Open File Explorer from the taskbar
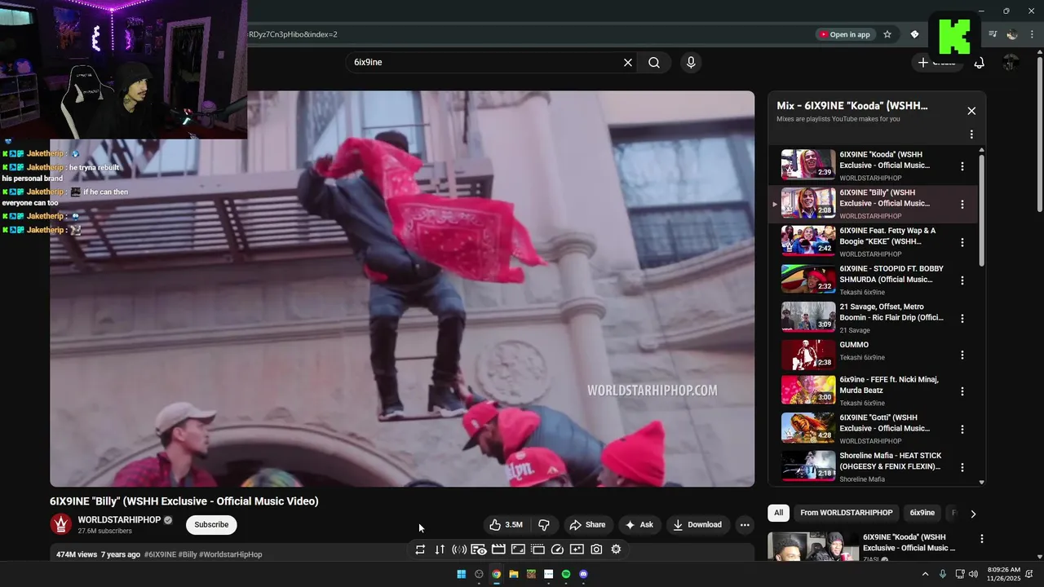Screen dimensions: 1044x587 pyautogui.click(x=514, y=574)
